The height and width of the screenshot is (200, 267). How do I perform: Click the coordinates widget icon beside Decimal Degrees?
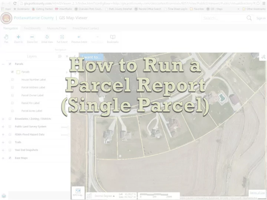(89, 196)
